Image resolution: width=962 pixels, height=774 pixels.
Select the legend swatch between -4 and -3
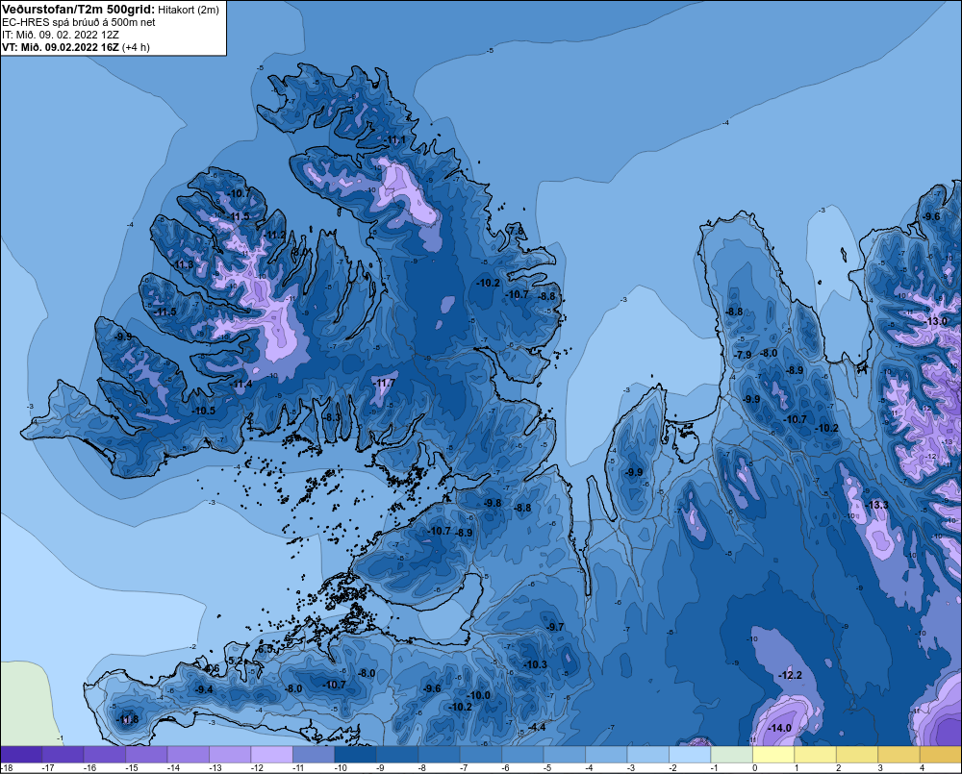(x=606, y=755)
